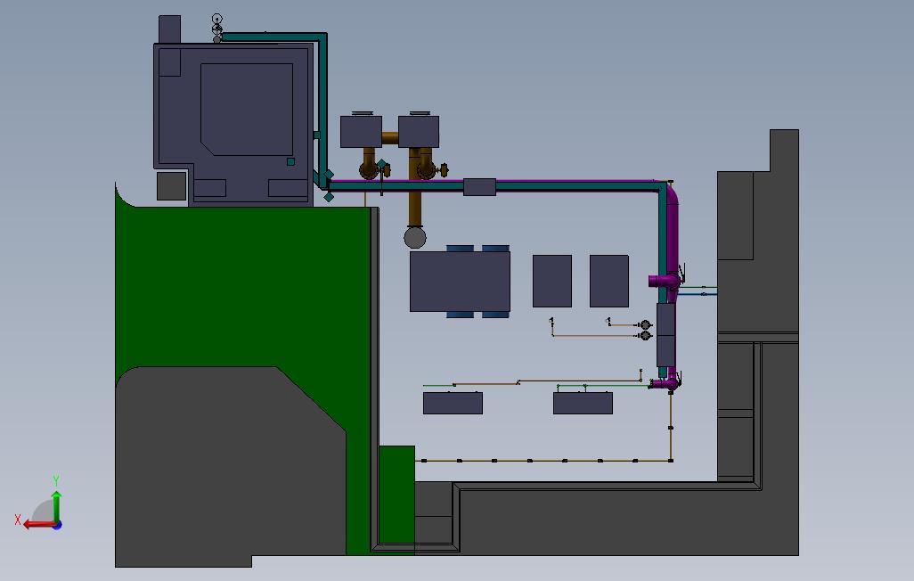Select the upper round gauge near the vertical duct
This screenshot has width=914, height=581.
click(645, 325)
